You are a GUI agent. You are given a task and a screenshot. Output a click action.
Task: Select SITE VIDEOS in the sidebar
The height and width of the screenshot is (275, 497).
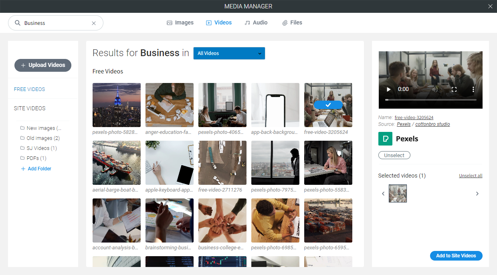click(30, 108)
